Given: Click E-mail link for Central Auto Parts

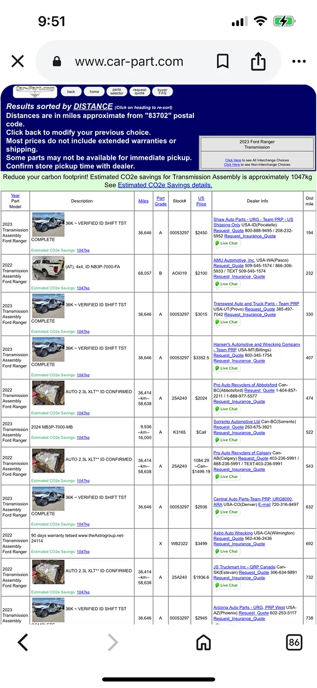Looking at the screenshot, I should (x=264, y=504).
